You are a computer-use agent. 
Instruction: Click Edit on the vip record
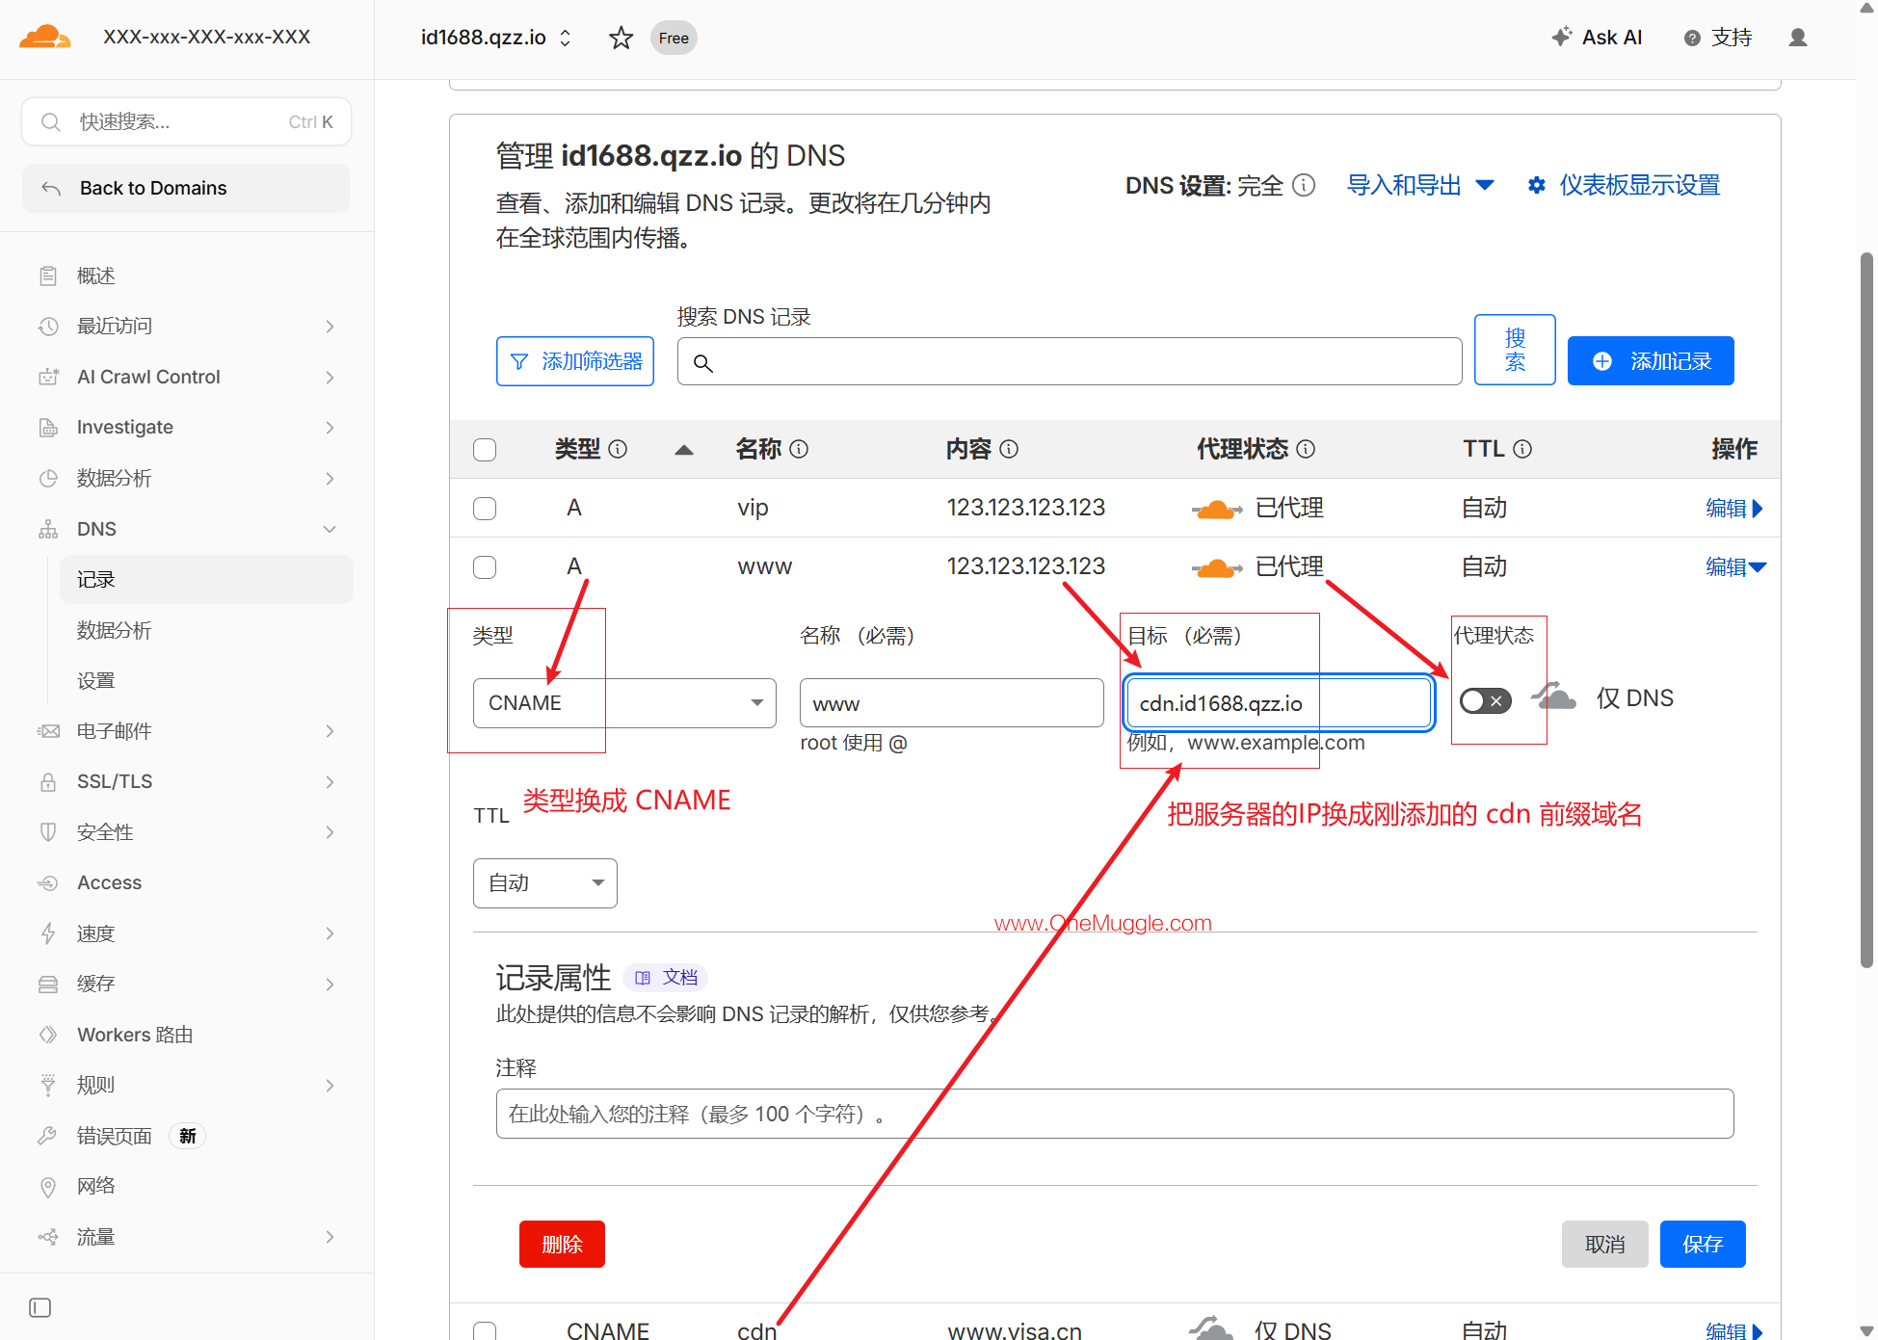point(1733,509)
